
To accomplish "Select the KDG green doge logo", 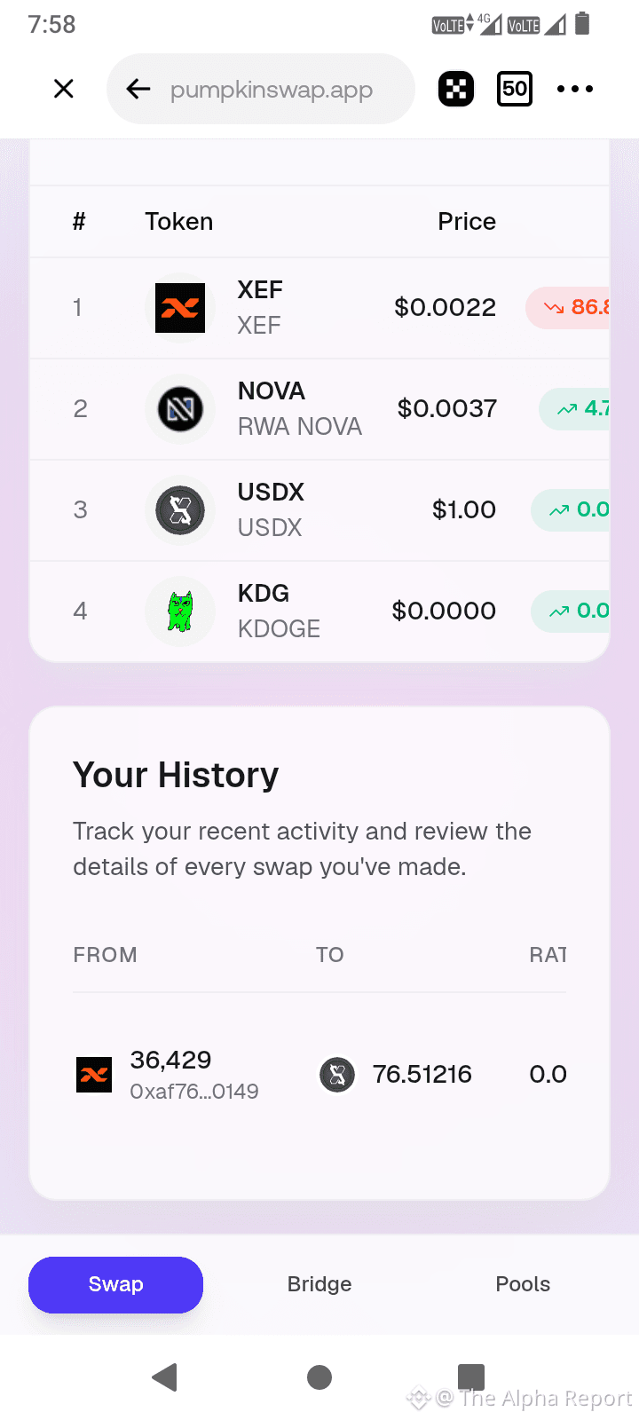I will (180, 611).
